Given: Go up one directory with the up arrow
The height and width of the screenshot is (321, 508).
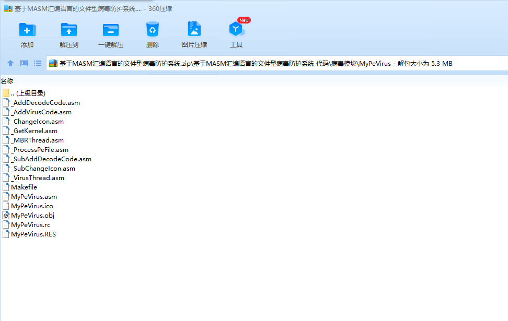Looking at the screenshot, I should coord(10,63).
